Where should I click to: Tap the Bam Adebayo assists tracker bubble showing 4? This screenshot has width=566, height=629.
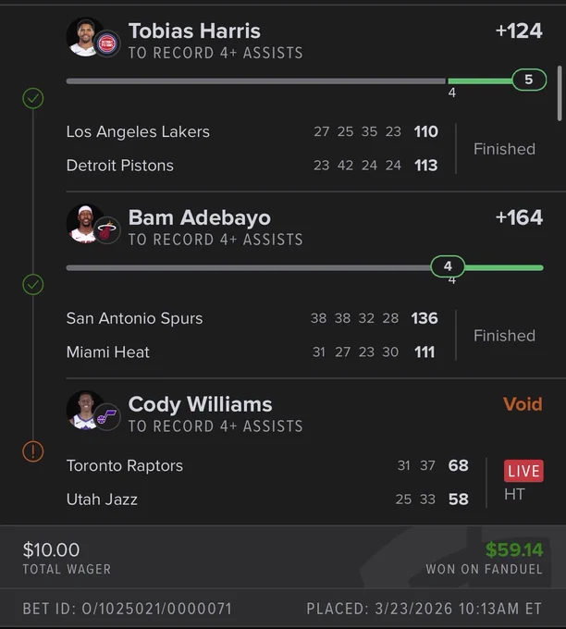448,266
